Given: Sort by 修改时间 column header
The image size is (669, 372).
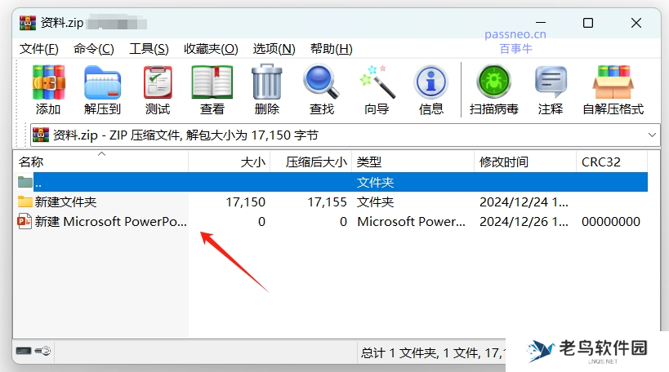Looking at the screenshot, I should (525, 162).
